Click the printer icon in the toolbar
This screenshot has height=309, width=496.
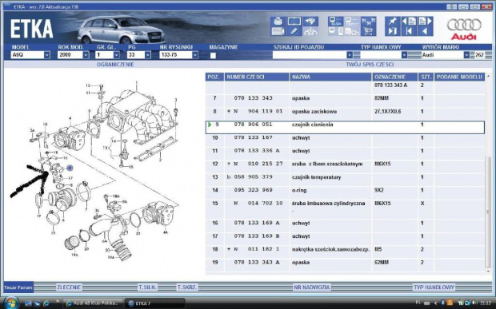pyautogui.click(x=278, y=21)
